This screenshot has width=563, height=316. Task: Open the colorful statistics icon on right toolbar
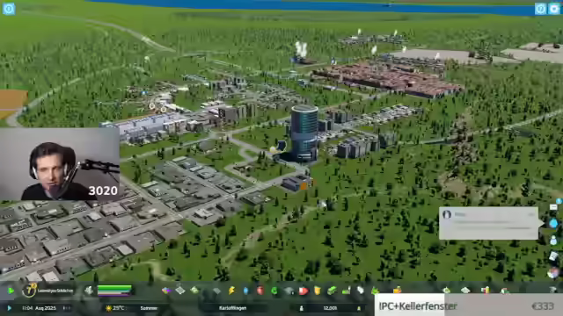[485, 290]
